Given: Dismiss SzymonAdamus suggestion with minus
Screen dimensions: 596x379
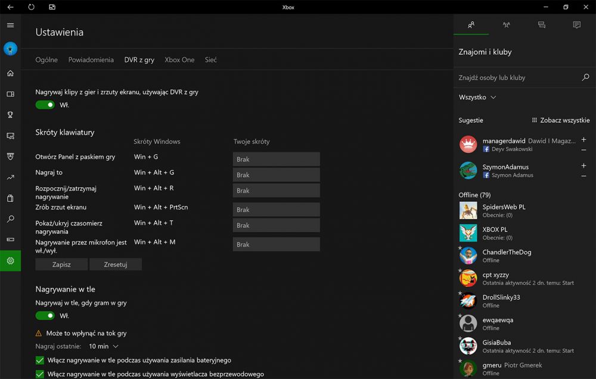Looking at the screenshot, I should 583,177.
